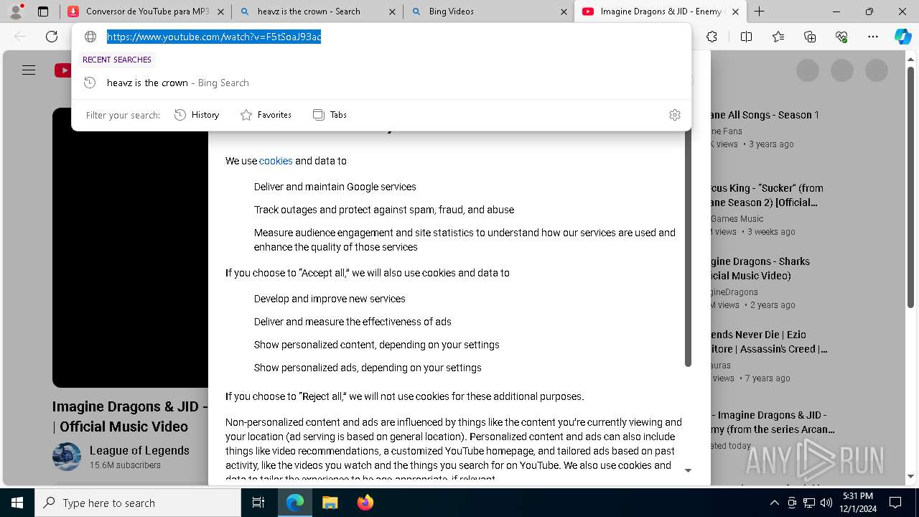
Task: Open the Edge profile icon
Action: (16, 11)
